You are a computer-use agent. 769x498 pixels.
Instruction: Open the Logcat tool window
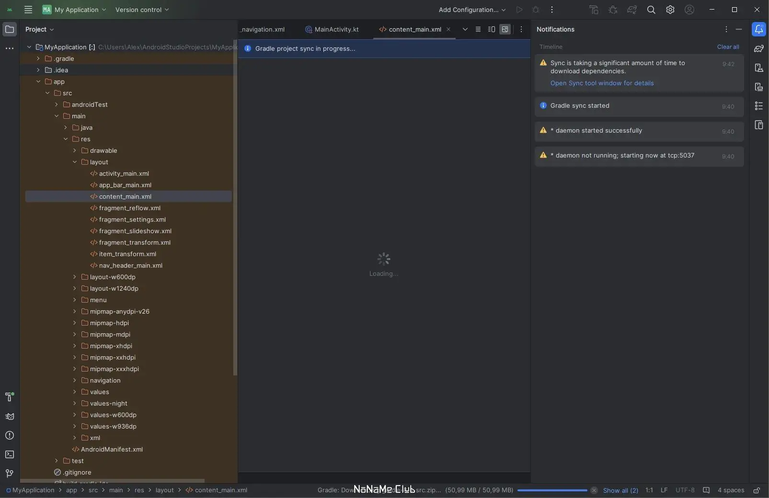(x=10, y=417)
